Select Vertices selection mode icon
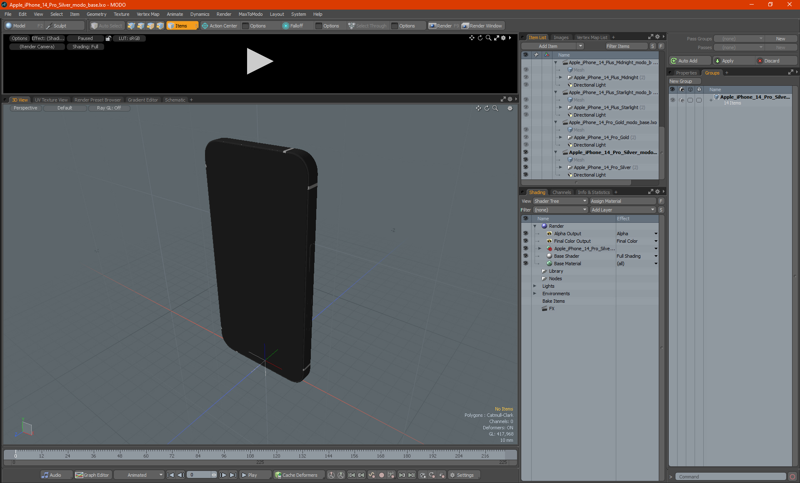 (x=131, y=26)
